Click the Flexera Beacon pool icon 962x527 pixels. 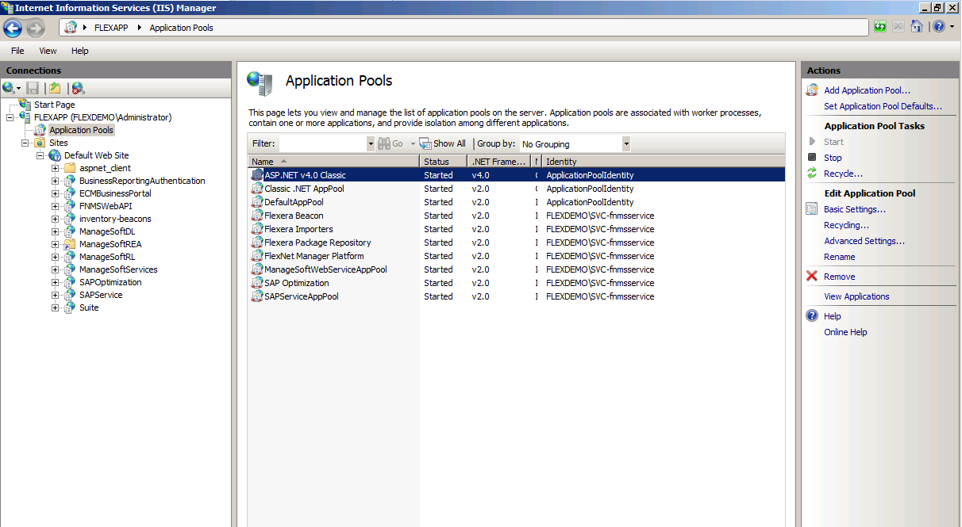coord(256,216)
